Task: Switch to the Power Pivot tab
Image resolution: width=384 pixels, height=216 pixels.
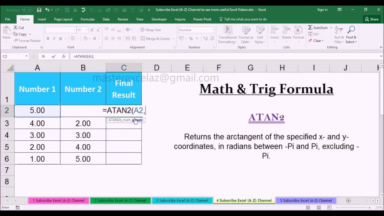Action: [x=202, y=19]
